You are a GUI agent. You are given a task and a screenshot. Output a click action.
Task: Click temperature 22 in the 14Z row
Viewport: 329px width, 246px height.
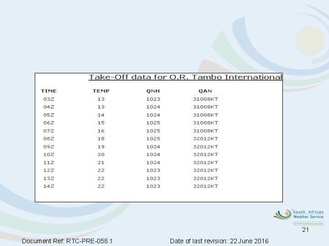(x=101, y=186)
